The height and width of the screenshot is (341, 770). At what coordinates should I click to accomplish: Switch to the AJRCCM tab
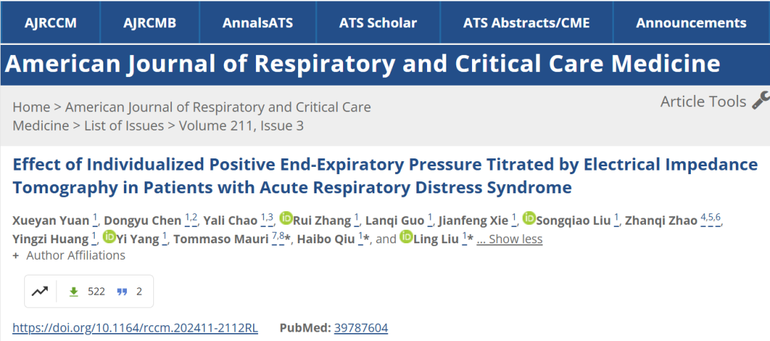(x=50, y=23)
